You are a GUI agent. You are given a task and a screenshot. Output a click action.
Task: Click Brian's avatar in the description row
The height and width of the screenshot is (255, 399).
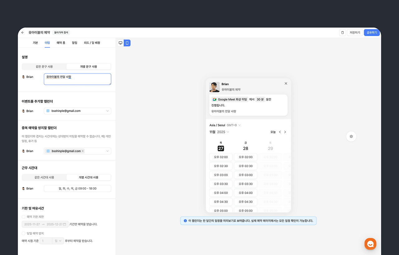[23, 77]
